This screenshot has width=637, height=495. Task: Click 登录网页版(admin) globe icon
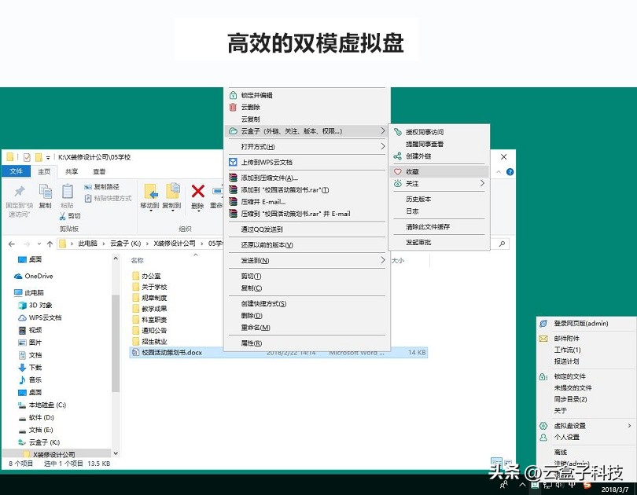[543, 323]
